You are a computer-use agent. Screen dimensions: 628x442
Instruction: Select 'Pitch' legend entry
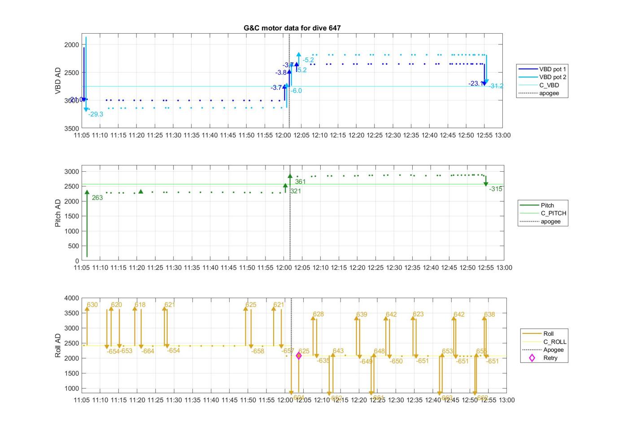[537, 205]
